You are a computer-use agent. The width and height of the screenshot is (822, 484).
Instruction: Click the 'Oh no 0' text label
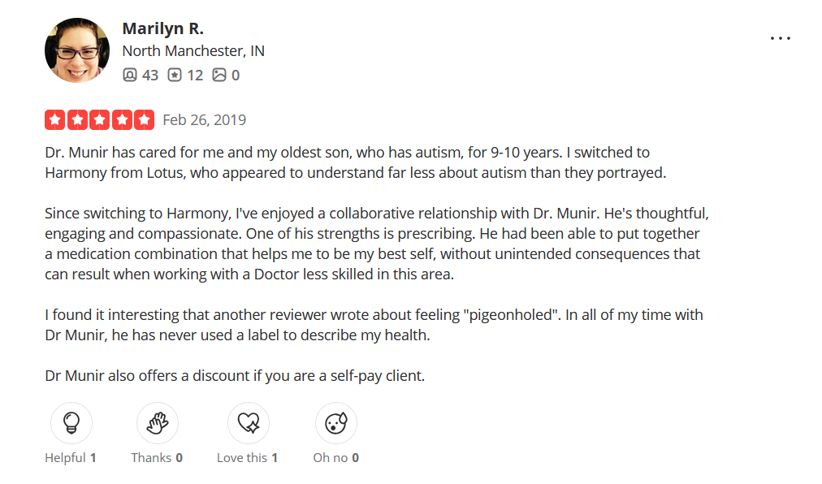[335, 457]
